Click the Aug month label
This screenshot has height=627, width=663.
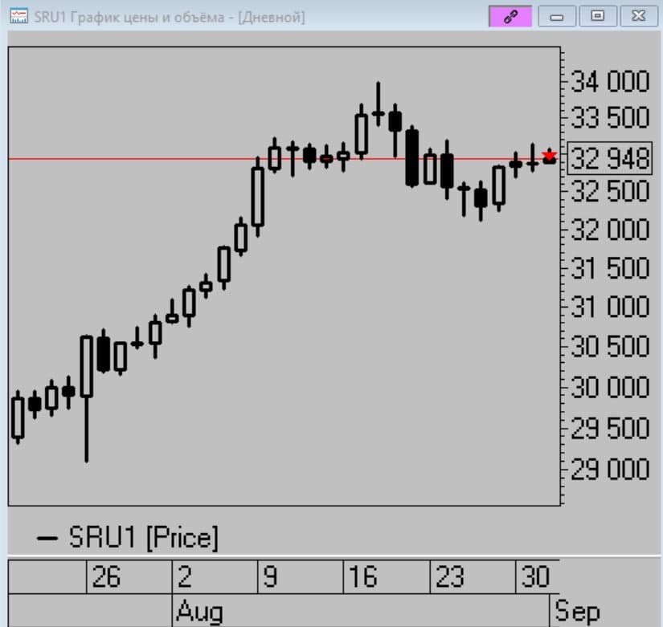click(x=199, y=612)
